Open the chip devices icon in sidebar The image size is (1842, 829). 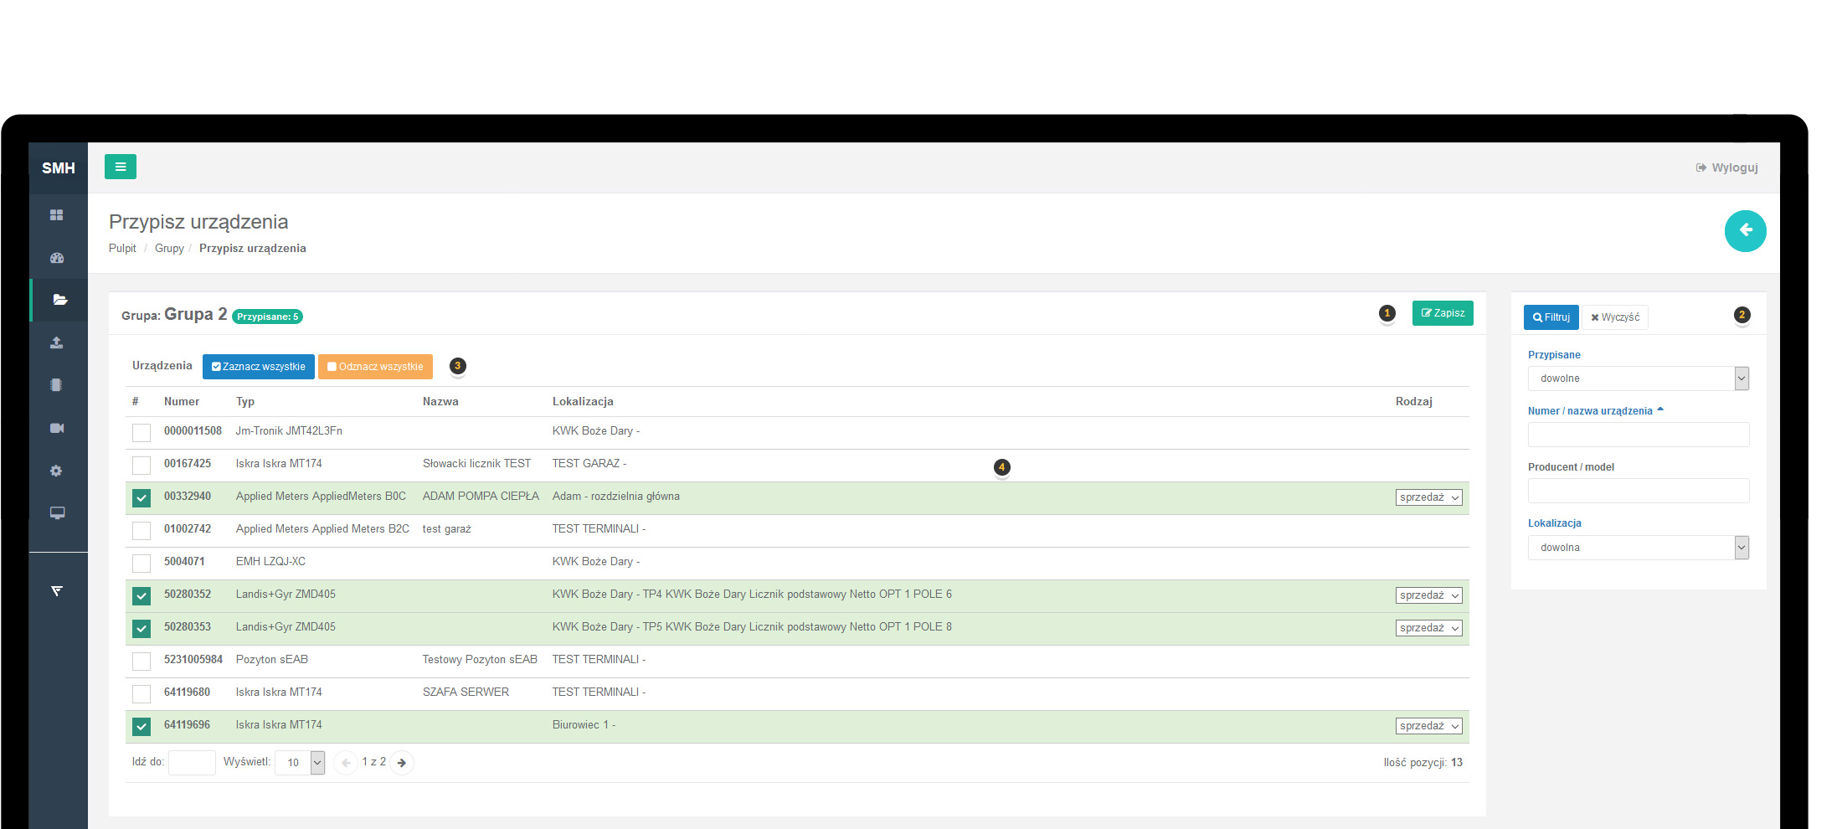(57, 385)
